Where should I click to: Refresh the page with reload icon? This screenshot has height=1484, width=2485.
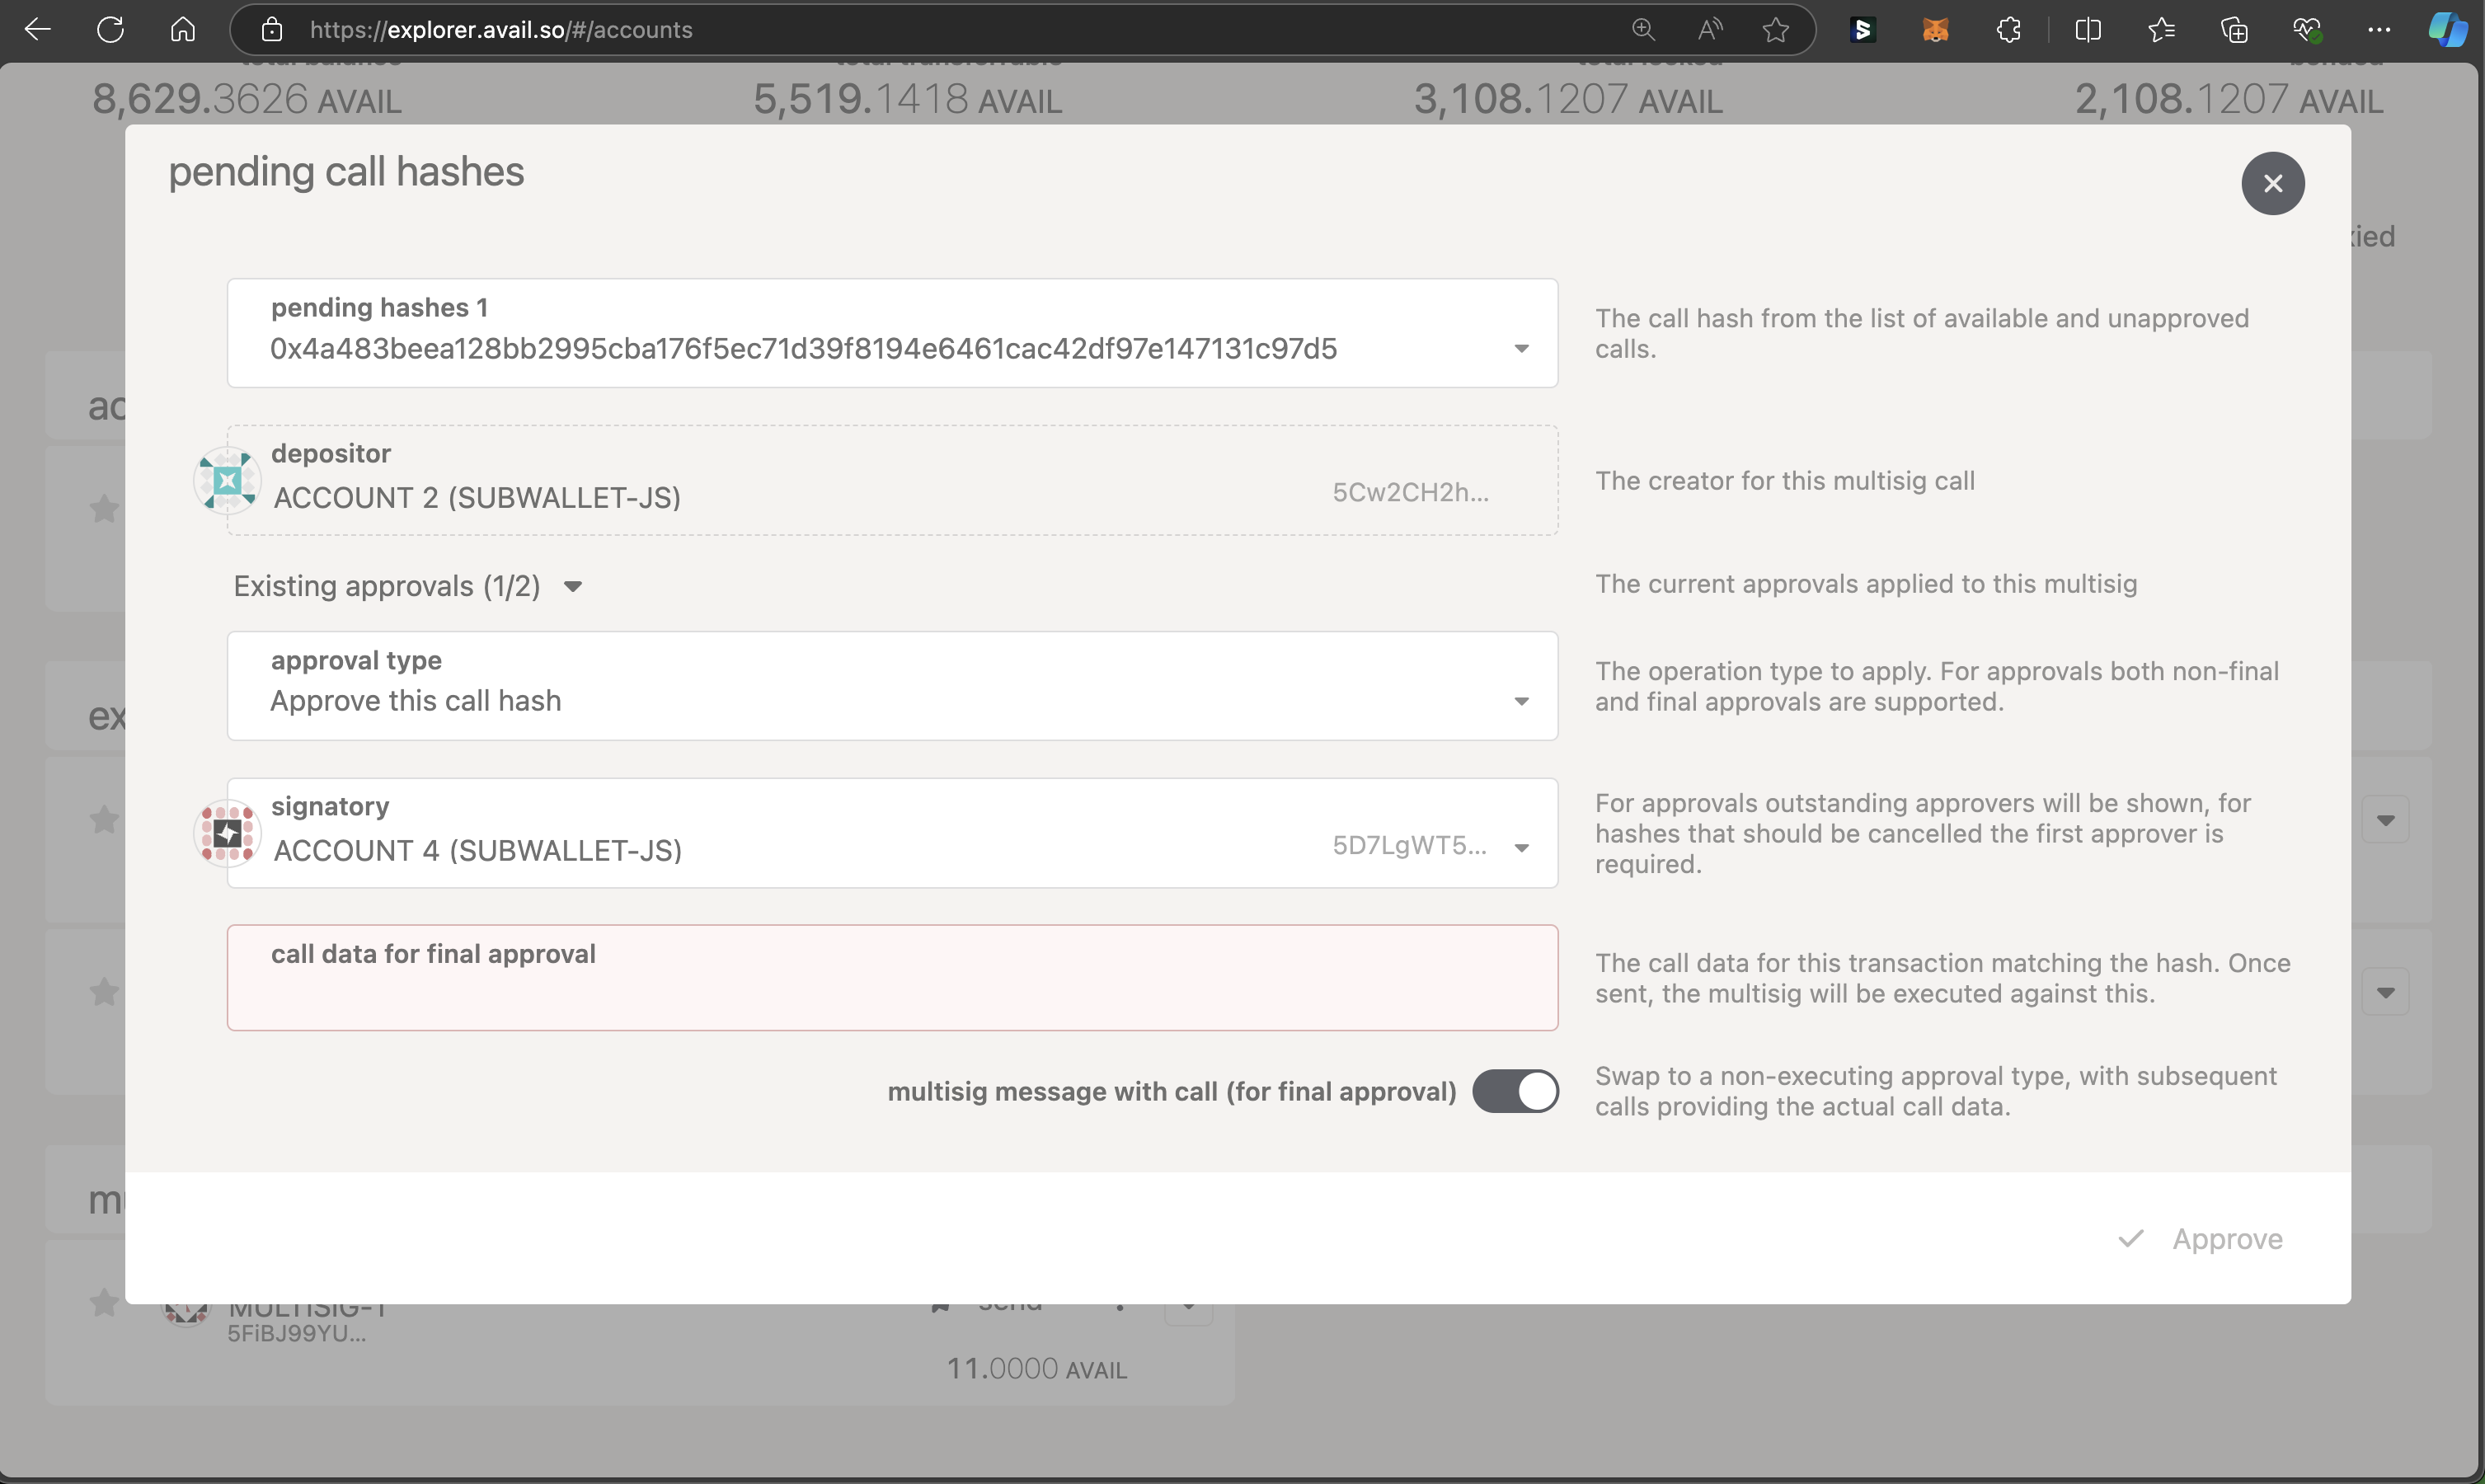pyautogui.click(x=110, y=30)
